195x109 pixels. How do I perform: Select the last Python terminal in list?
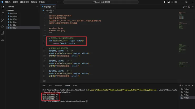click(x=186, y=98)
